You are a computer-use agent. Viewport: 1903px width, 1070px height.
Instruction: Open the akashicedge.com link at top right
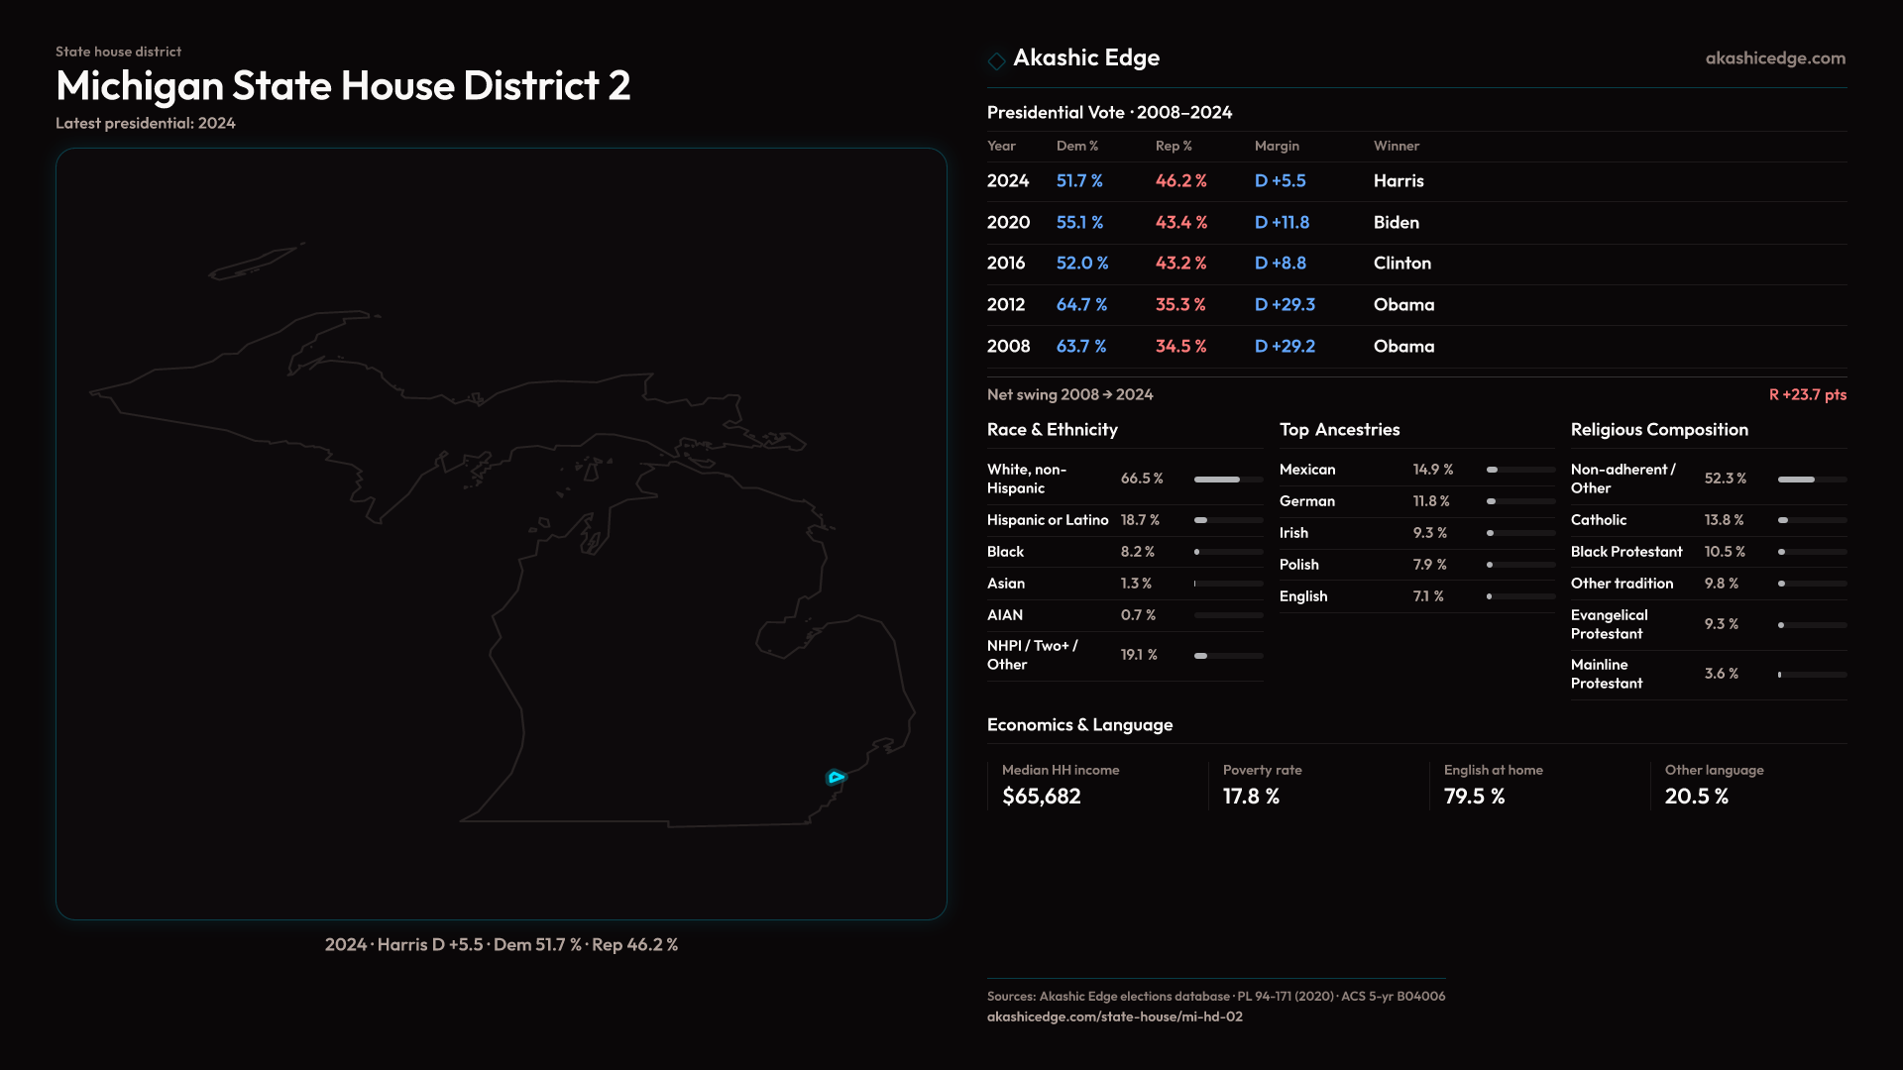tap(1775, 58)
